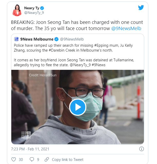Click the reply speech bubble icon
The height and width of the screenshot is (164, 157).
(32, 159)
